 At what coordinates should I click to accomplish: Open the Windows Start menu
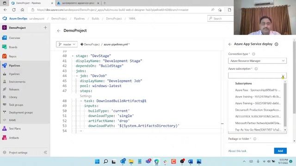click(97, 161)
